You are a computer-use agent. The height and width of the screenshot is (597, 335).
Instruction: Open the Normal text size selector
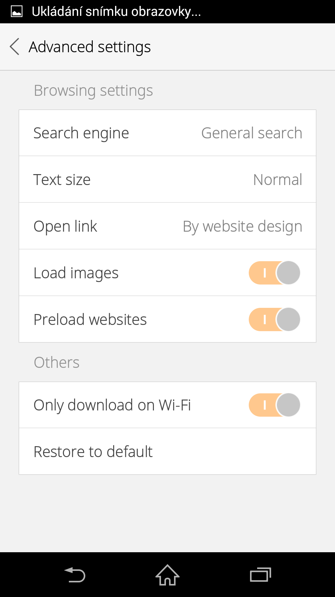[x=277, y=180]
